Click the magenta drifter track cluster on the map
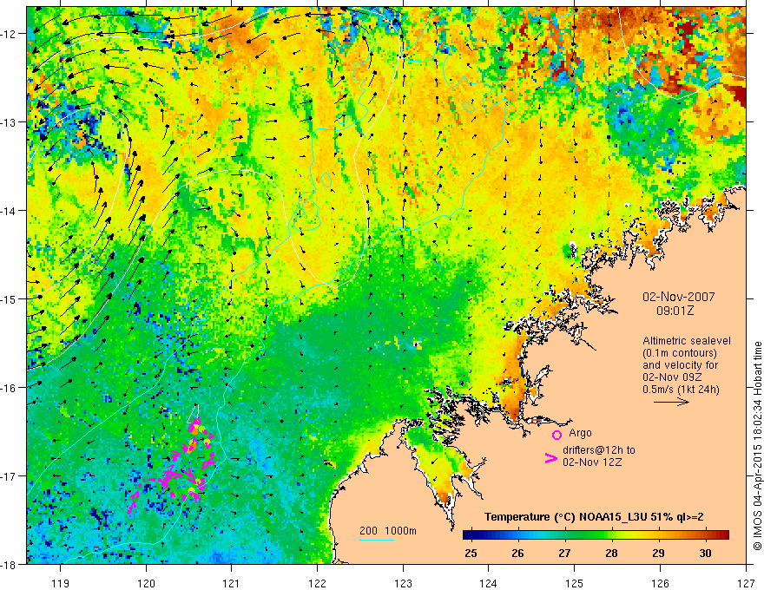The image size is (764, 590). tap(172, 466)
